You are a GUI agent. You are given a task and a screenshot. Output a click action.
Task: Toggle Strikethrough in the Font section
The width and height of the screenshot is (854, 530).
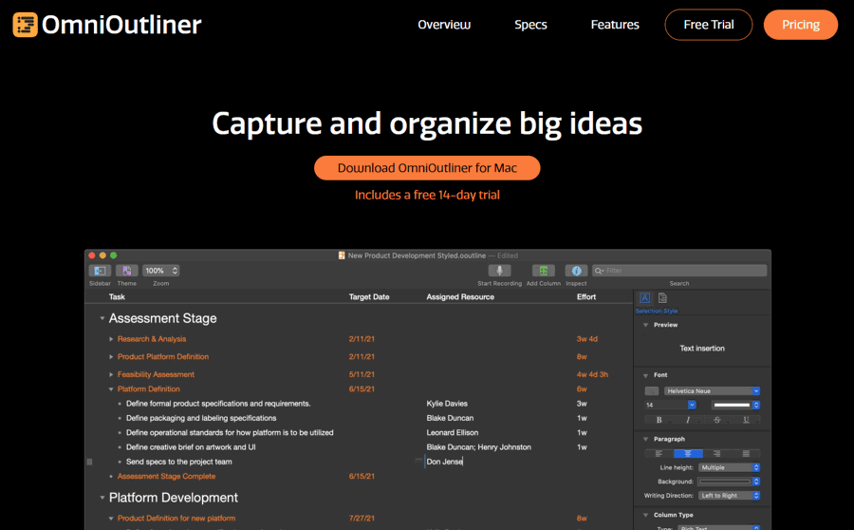click(x=716, y=419)
